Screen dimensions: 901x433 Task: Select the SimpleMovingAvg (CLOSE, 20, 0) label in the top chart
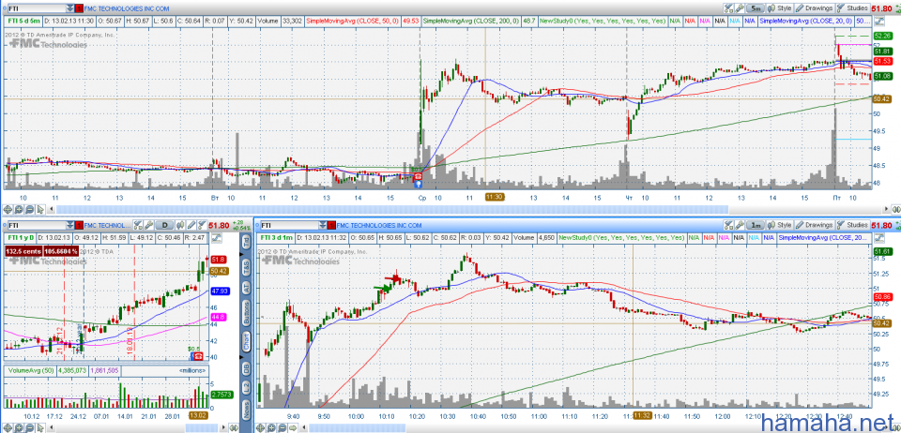click(x=805, y=22)
